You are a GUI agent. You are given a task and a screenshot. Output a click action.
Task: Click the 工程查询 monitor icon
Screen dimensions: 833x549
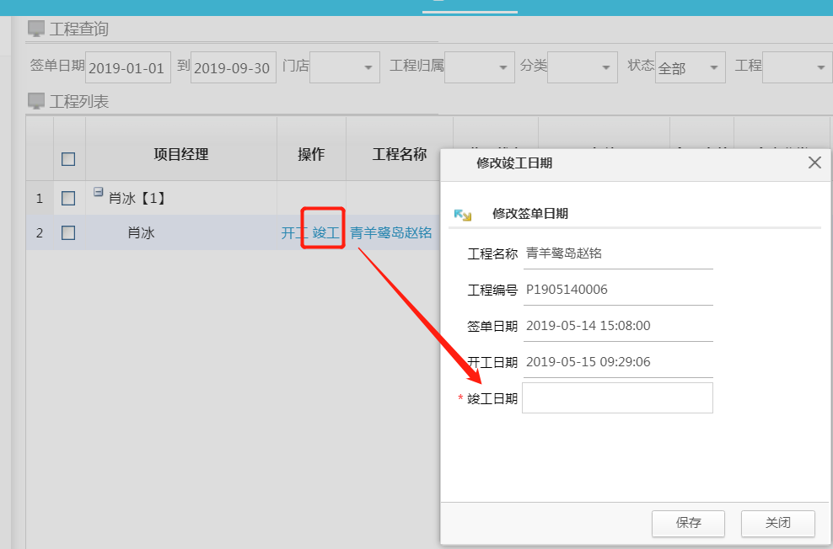click(x=36, y=29)
